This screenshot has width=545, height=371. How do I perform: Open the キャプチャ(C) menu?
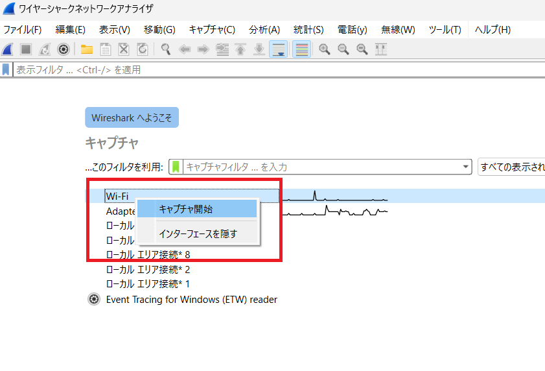pos(212,30)
